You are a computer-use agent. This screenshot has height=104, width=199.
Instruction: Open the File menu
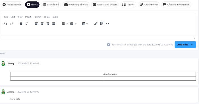click(x=6, y=17)
